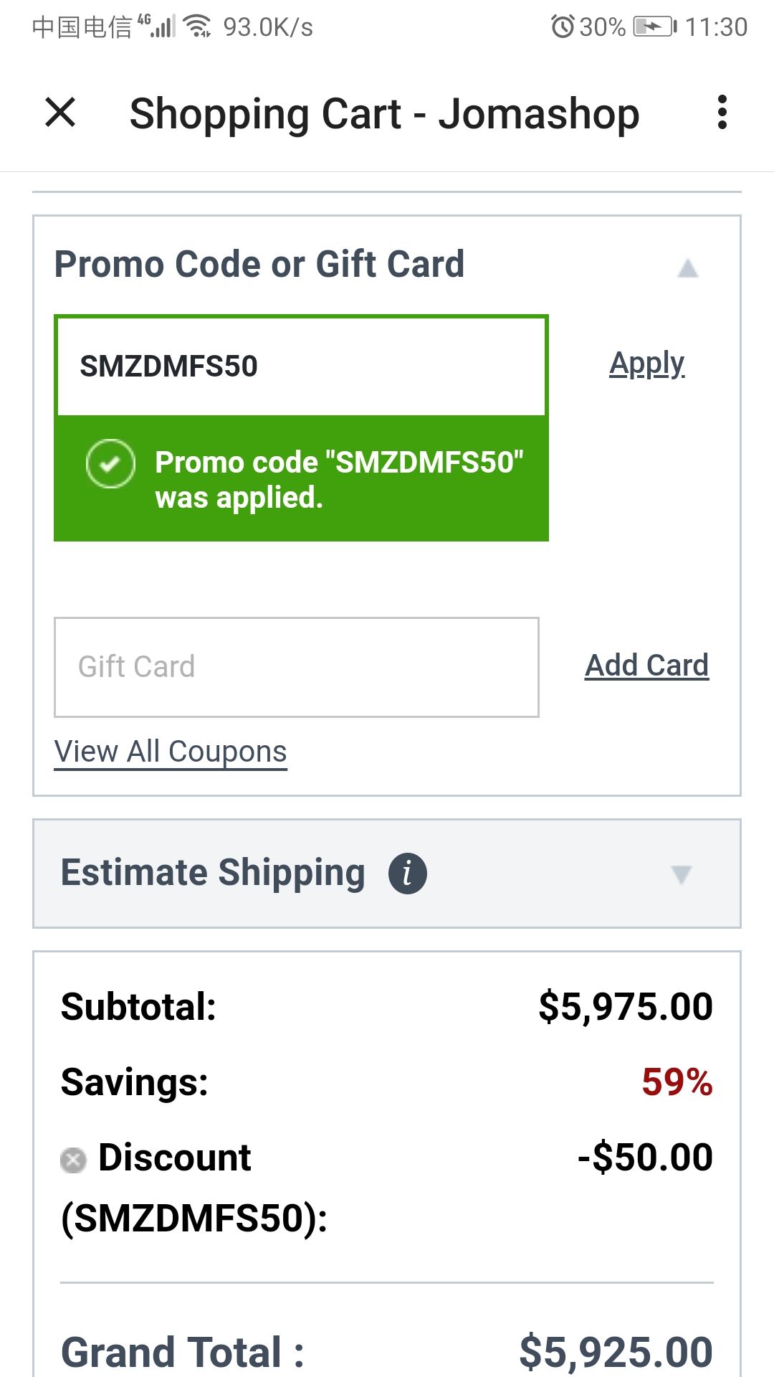Screen dimensions: 774x1377
Task: Expand the Estimate Shipping section arrow
Action: pos(681,874)
